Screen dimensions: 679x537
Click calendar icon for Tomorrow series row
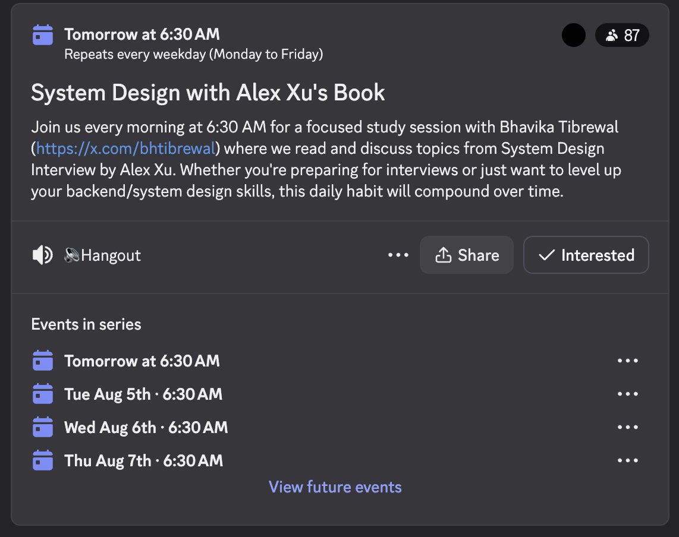pos(42,361)
